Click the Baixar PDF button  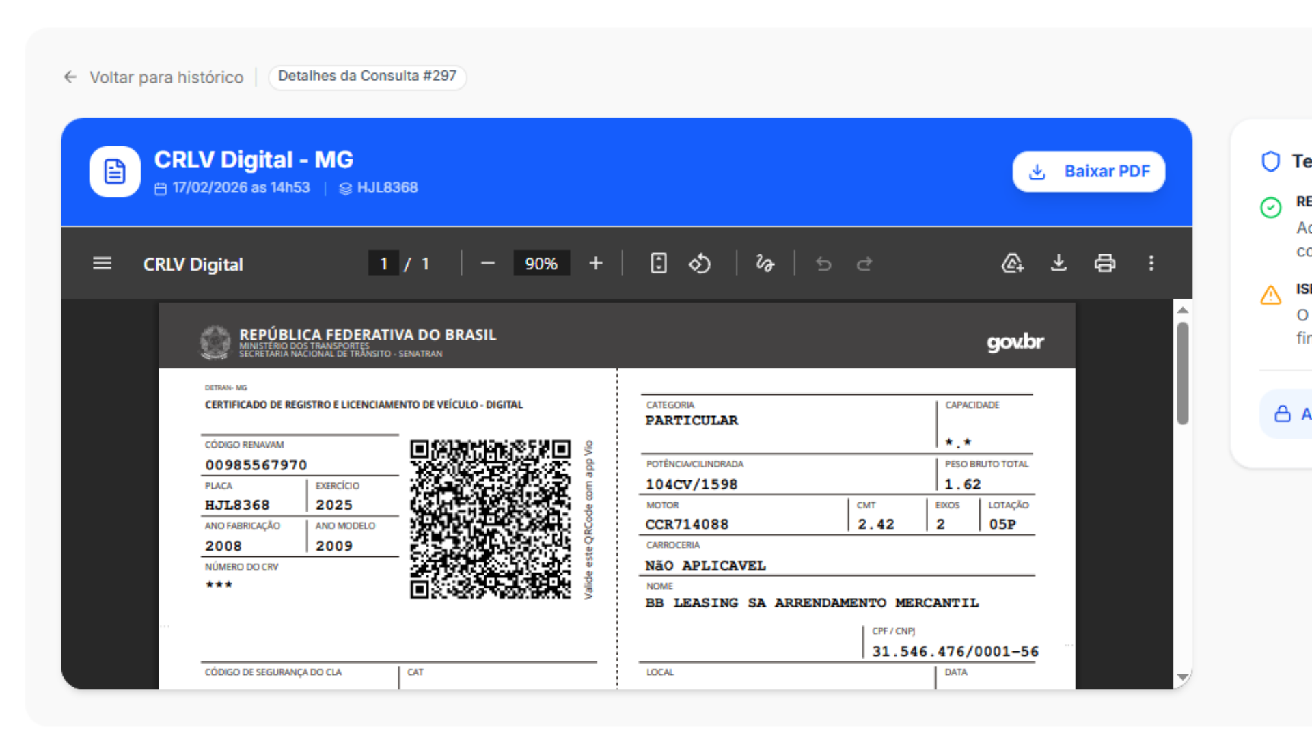coord(1089,172)
